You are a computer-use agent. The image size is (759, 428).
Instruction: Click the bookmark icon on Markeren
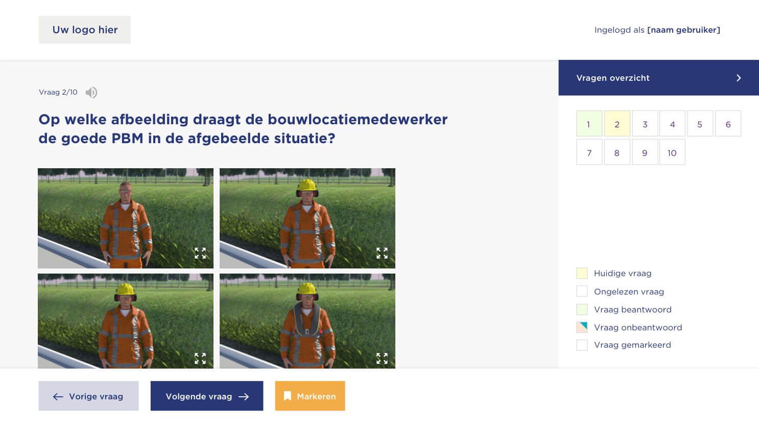pos(288,396)
